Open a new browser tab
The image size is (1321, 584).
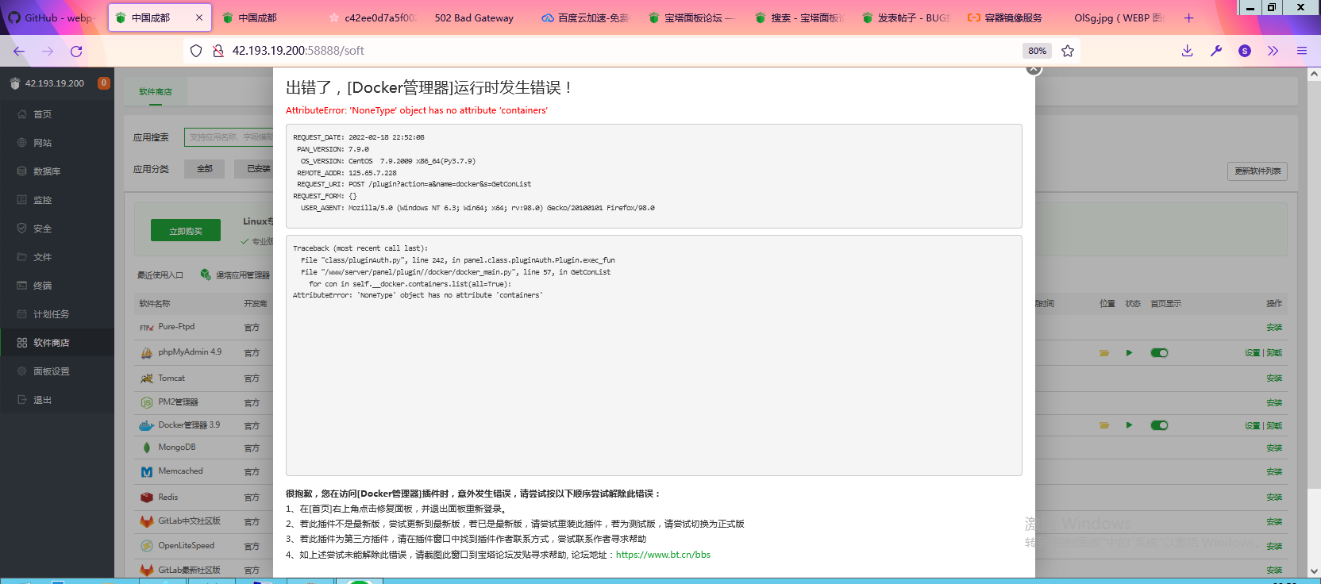(1188, 17)
